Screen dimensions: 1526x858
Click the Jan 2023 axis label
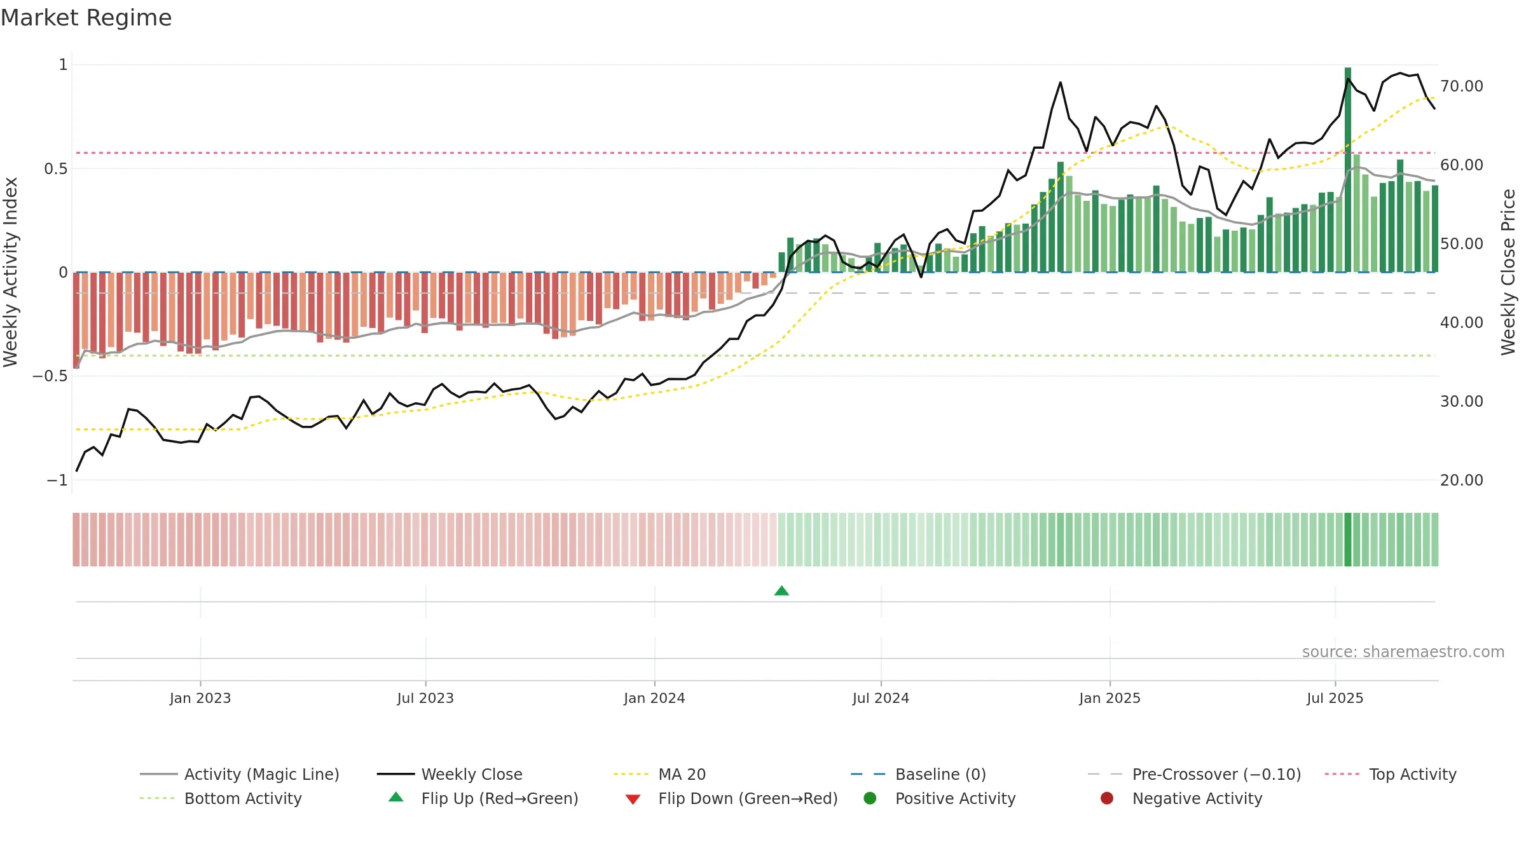coord(200,698)
